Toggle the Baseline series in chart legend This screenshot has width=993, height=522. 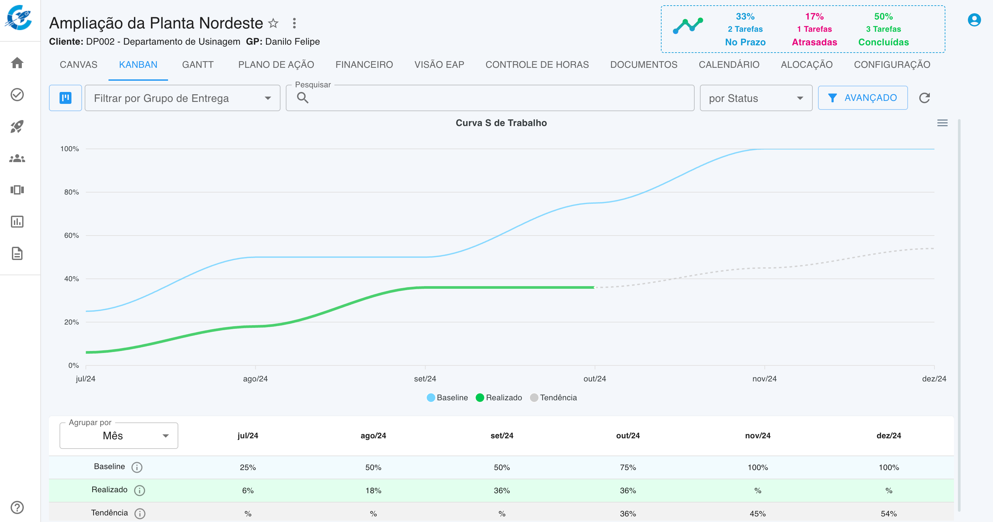447,398
